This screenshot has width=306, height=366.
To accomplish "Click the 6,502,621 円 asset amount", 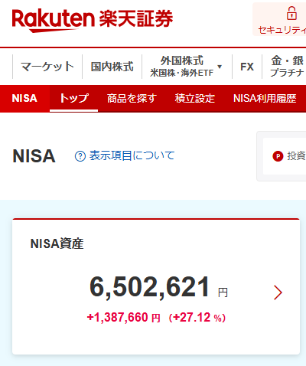I will (158, 288).
